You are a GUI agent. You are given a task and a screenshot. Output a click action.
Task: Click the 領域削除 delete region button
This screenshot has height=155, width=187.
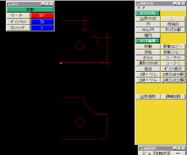coord(173,97)
